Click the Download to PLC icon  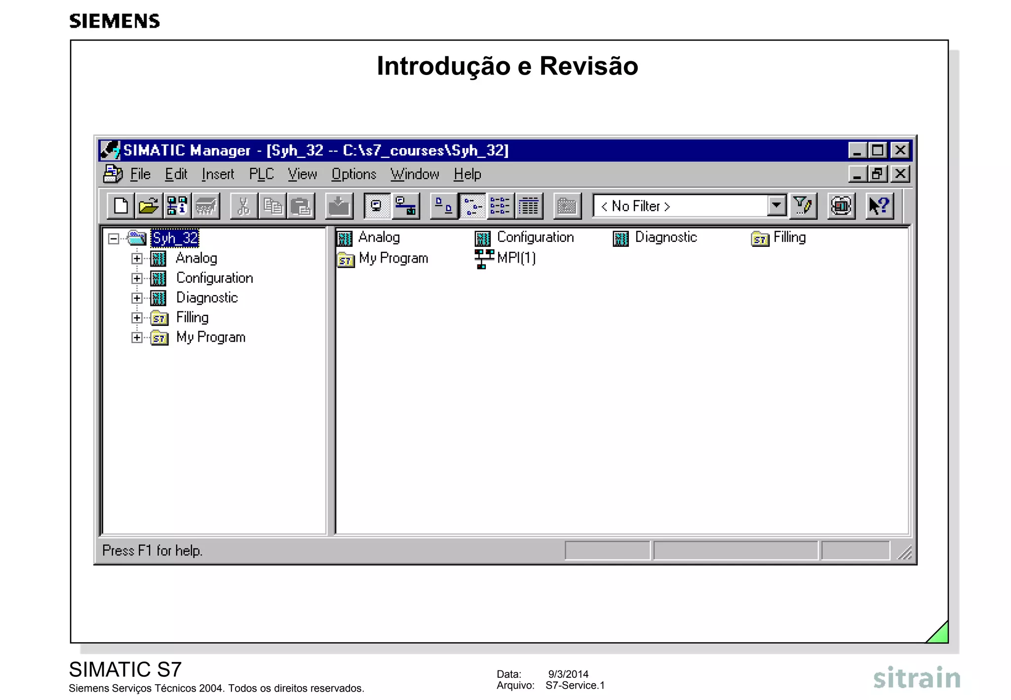339,206
